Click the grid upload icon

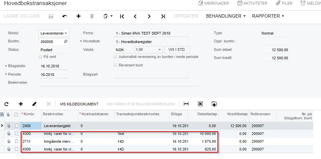coord(214,104)
